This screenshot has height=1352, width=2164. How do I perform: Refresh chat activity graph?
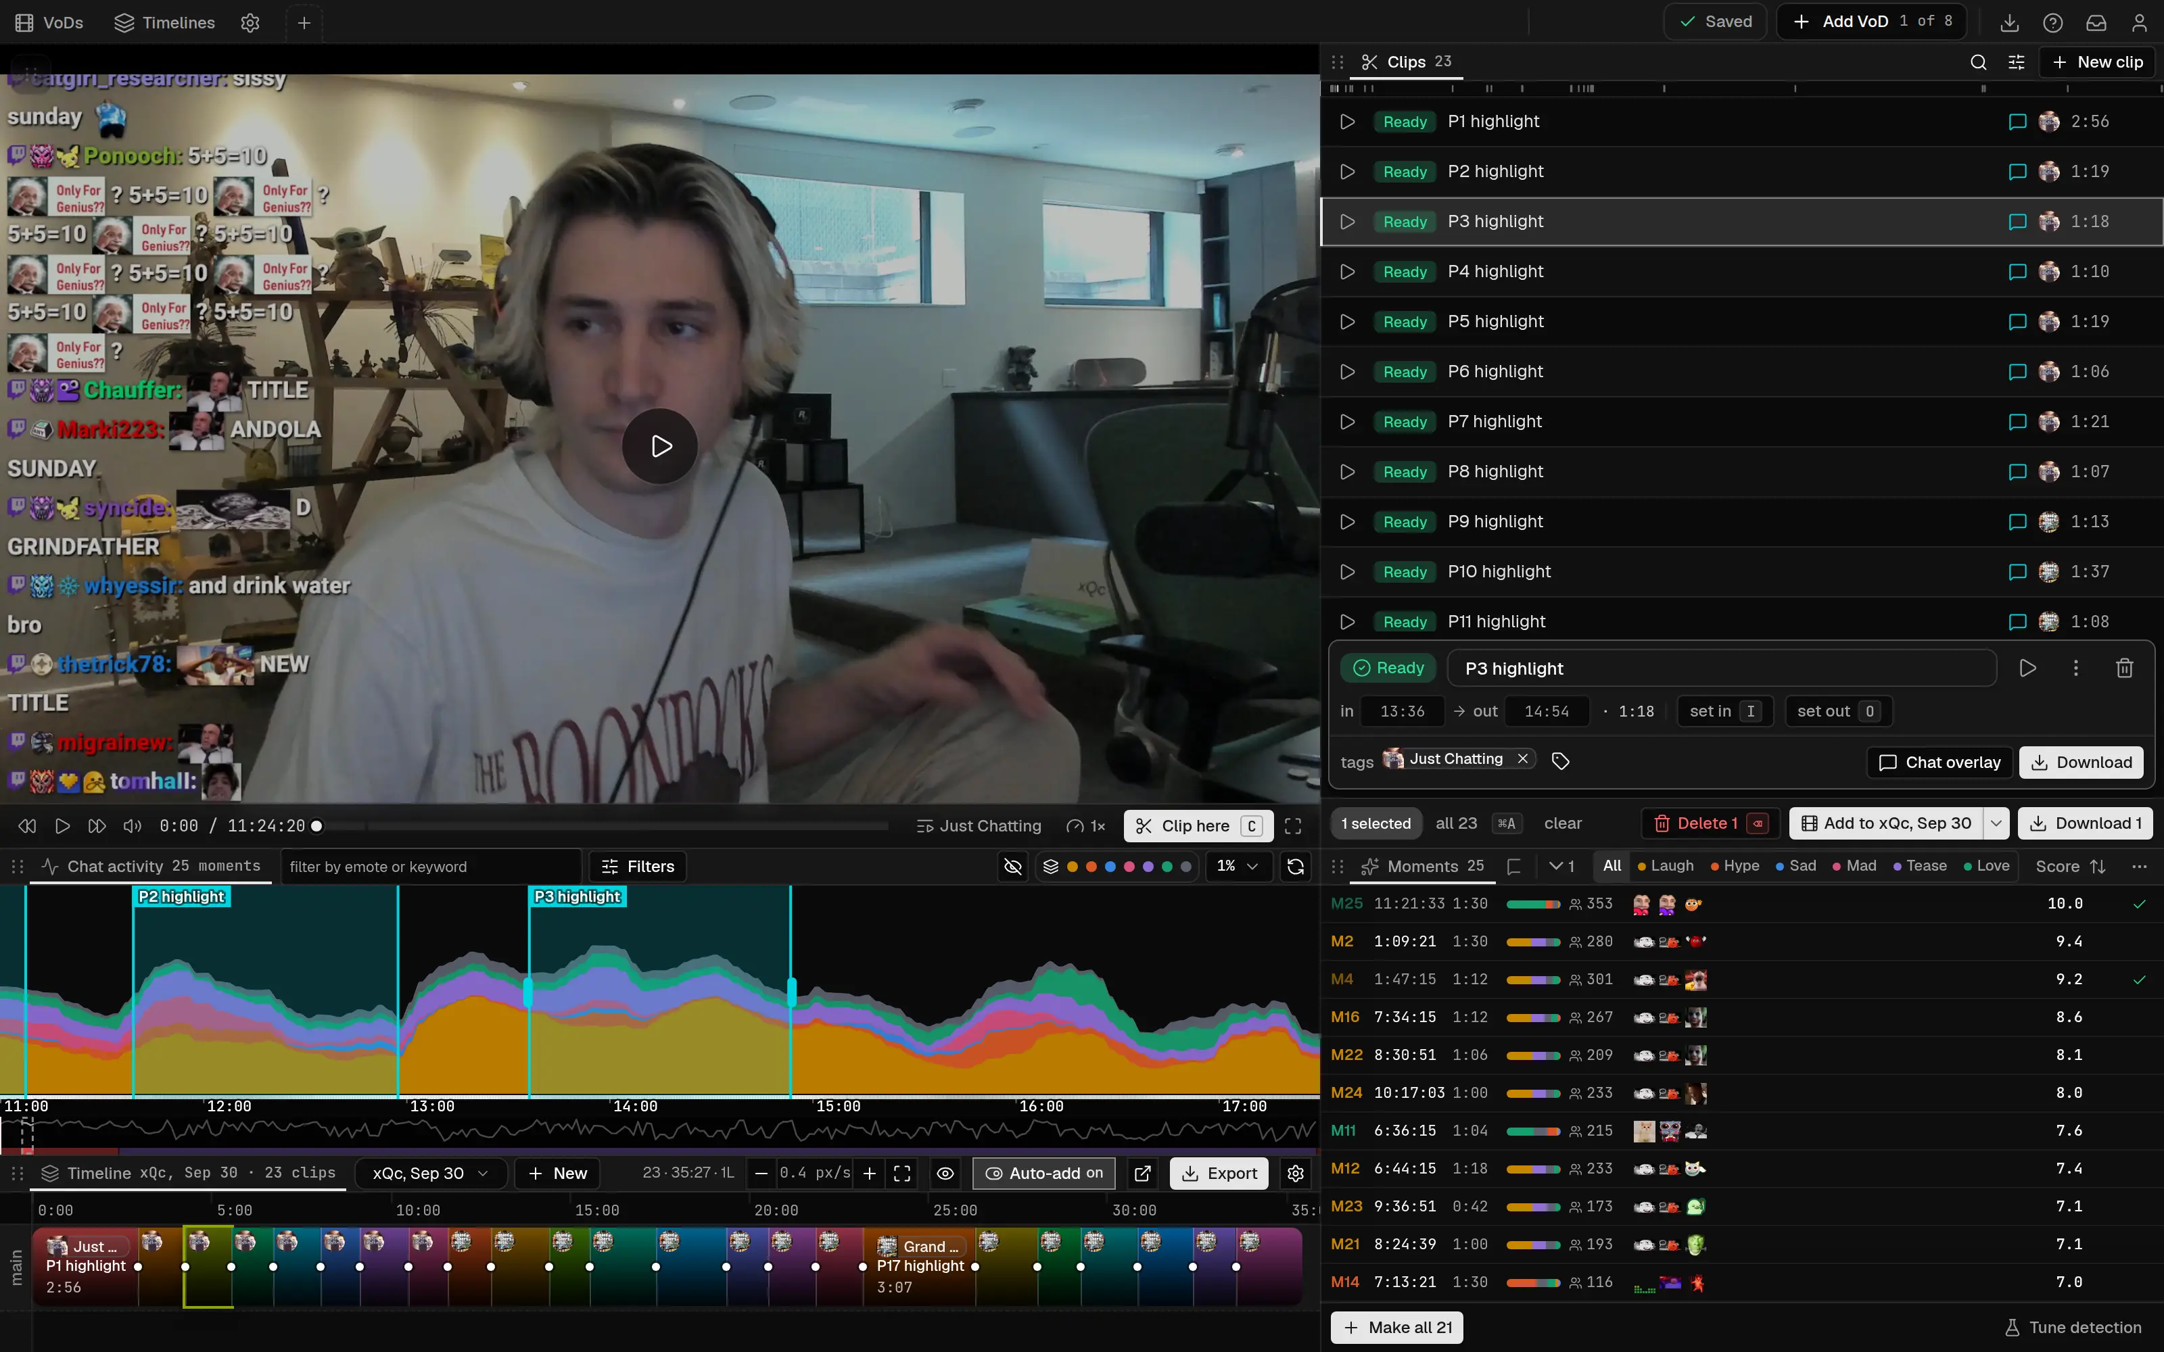pos(1295,867)
